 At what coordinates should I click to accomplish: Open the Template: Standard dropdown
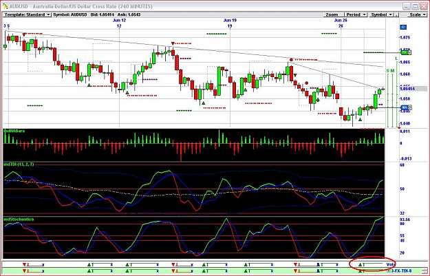tap(27, 14)
